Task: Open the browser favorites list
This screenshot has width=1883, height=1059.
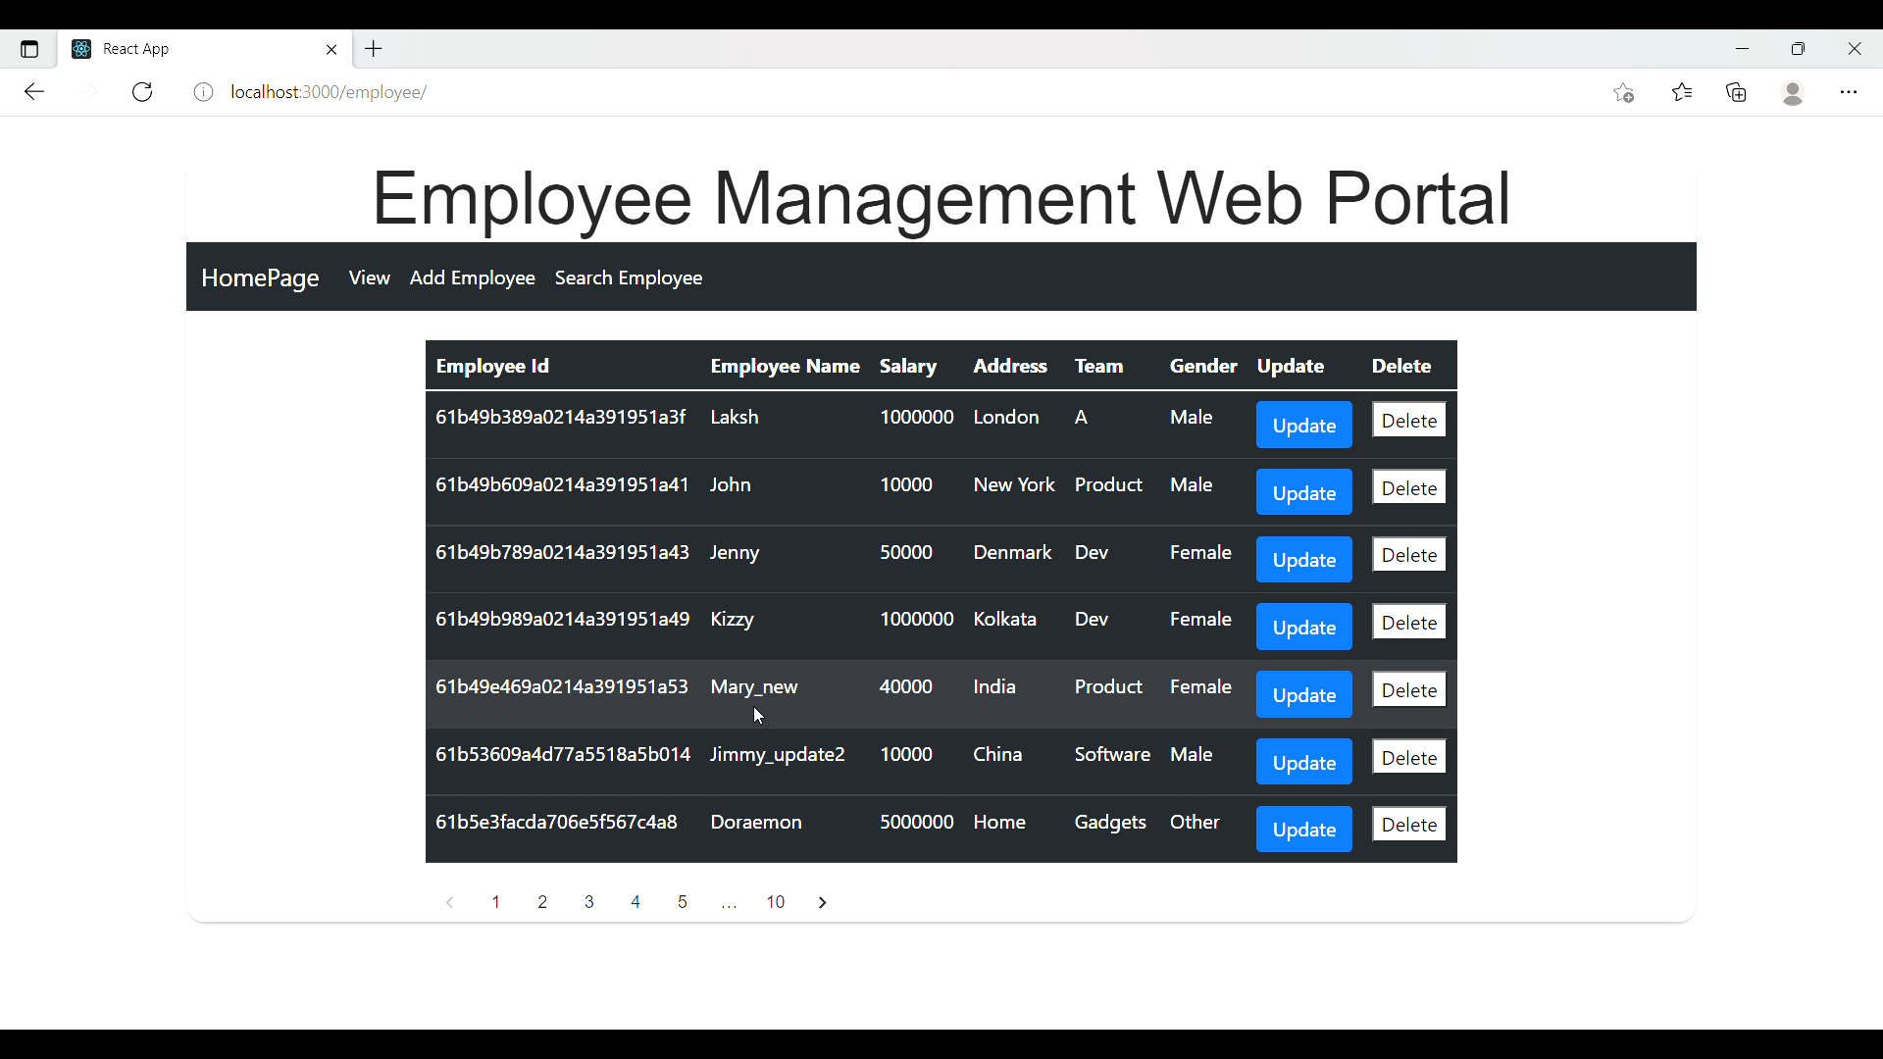Action: pos(1682,91)
